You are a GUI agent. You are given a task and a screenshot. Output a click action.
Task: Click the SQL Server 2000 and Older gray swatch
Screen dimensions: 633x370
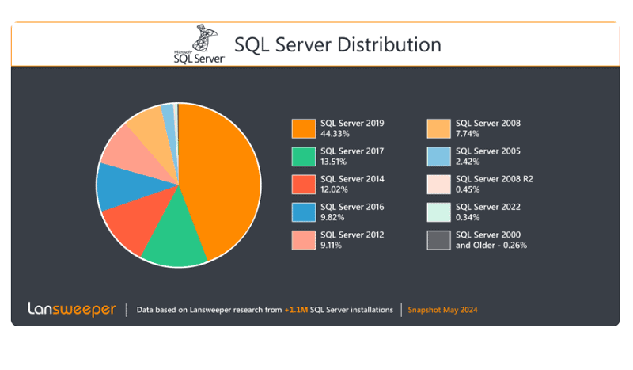tap(439, 240)
